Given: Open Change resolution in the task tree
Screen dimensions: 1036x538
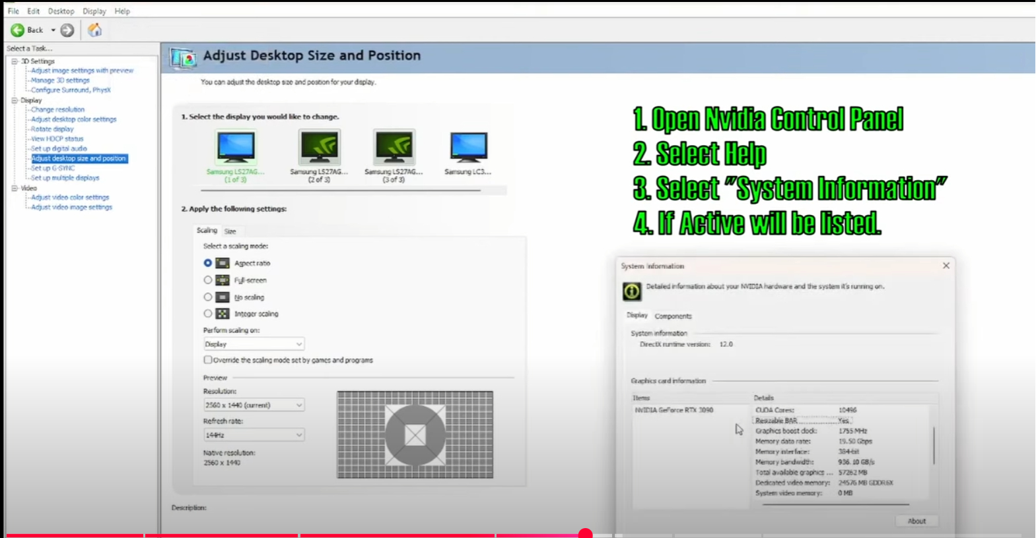Looking at the screenshot, I should point(57,109).
